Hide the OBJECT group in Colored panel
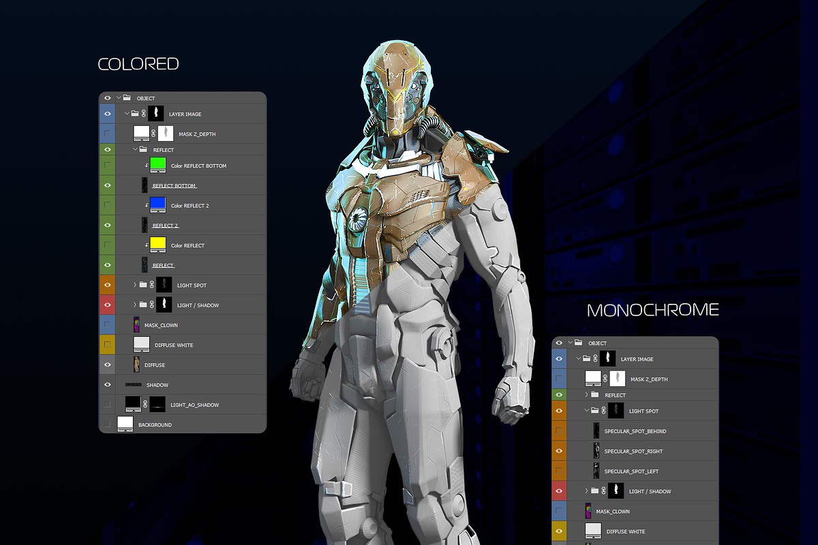The image size is (818, 545). (x=108, y=98)
